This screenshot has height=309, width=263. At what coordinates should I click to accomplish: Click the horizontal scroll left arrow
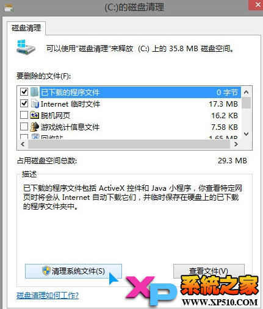coord(23,144)
